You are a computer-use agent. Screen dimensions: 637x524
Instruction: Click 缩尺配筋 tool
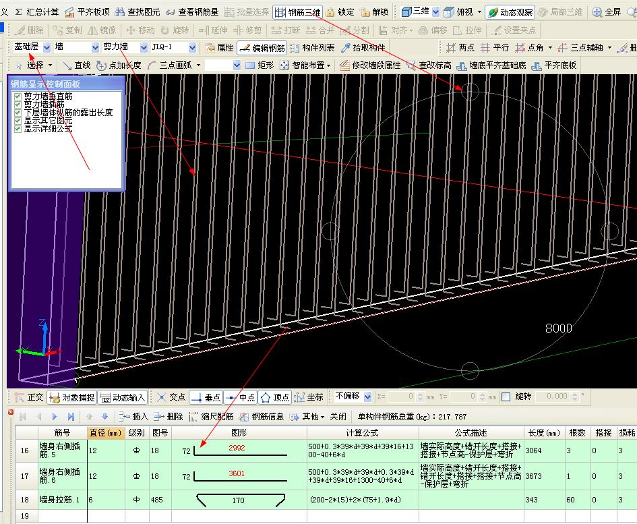pos(211,416)
